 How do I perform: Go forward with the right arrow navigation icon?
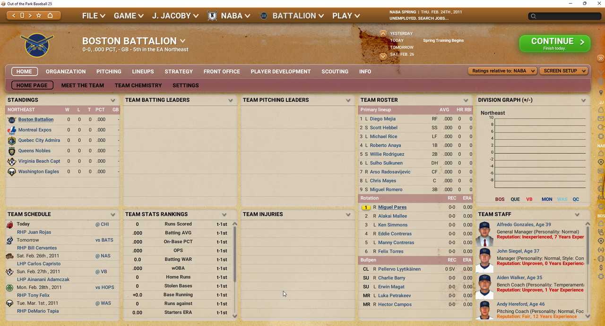[30, 16]
